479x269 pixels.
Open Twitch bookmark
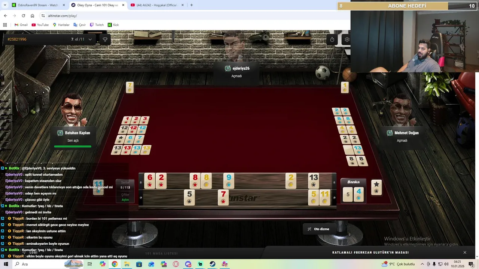(97, 25)
